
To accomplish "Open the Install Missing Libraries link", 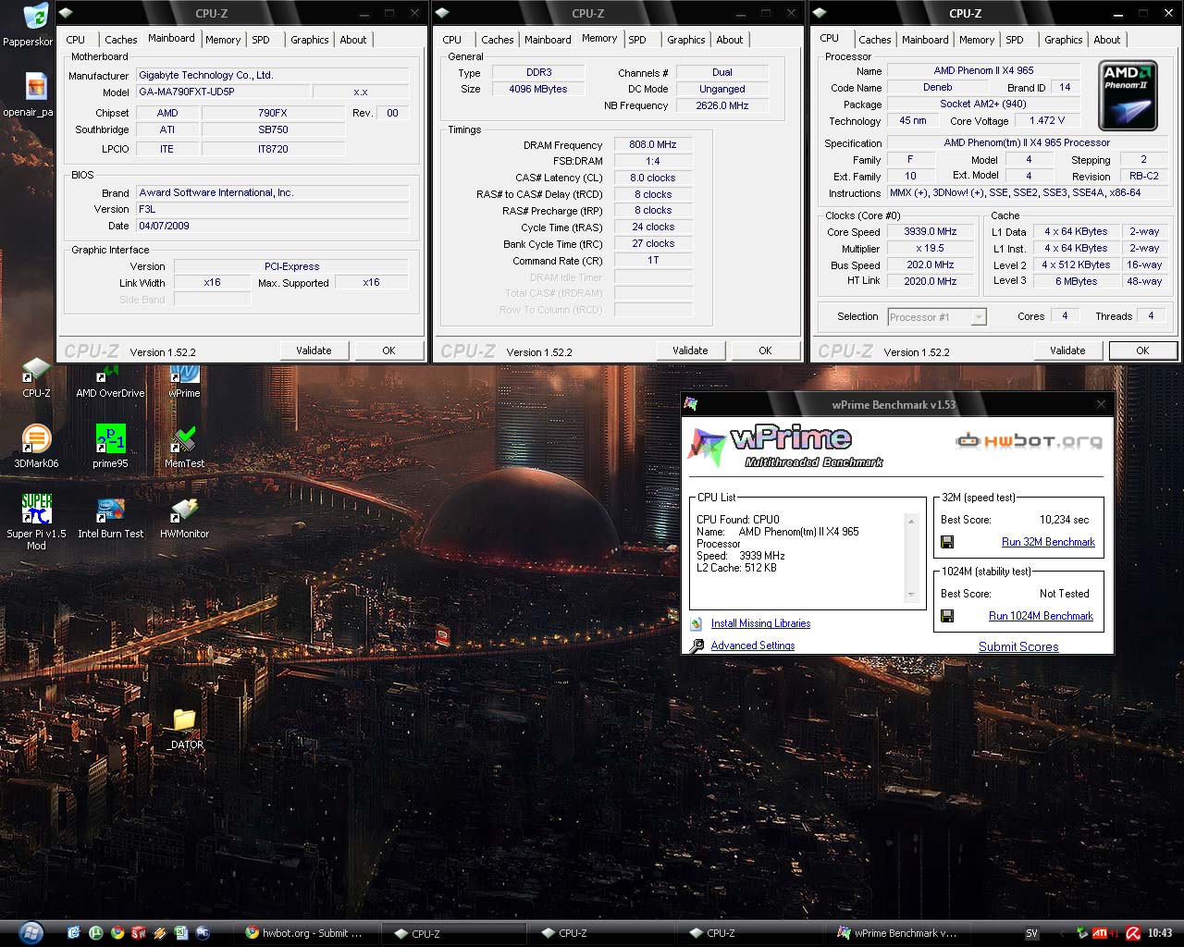I will [x=760, y=624].
